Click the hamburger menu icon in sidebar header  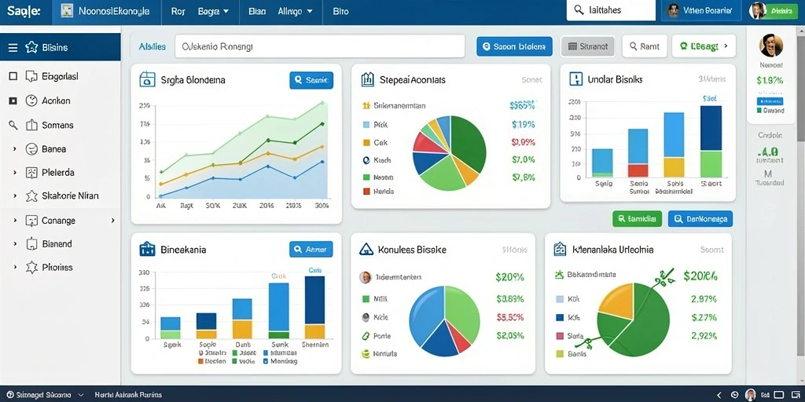click(13, 48)
